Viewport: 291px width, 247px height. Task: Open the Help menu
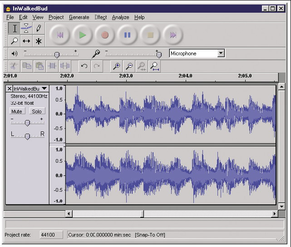(139, 17)
